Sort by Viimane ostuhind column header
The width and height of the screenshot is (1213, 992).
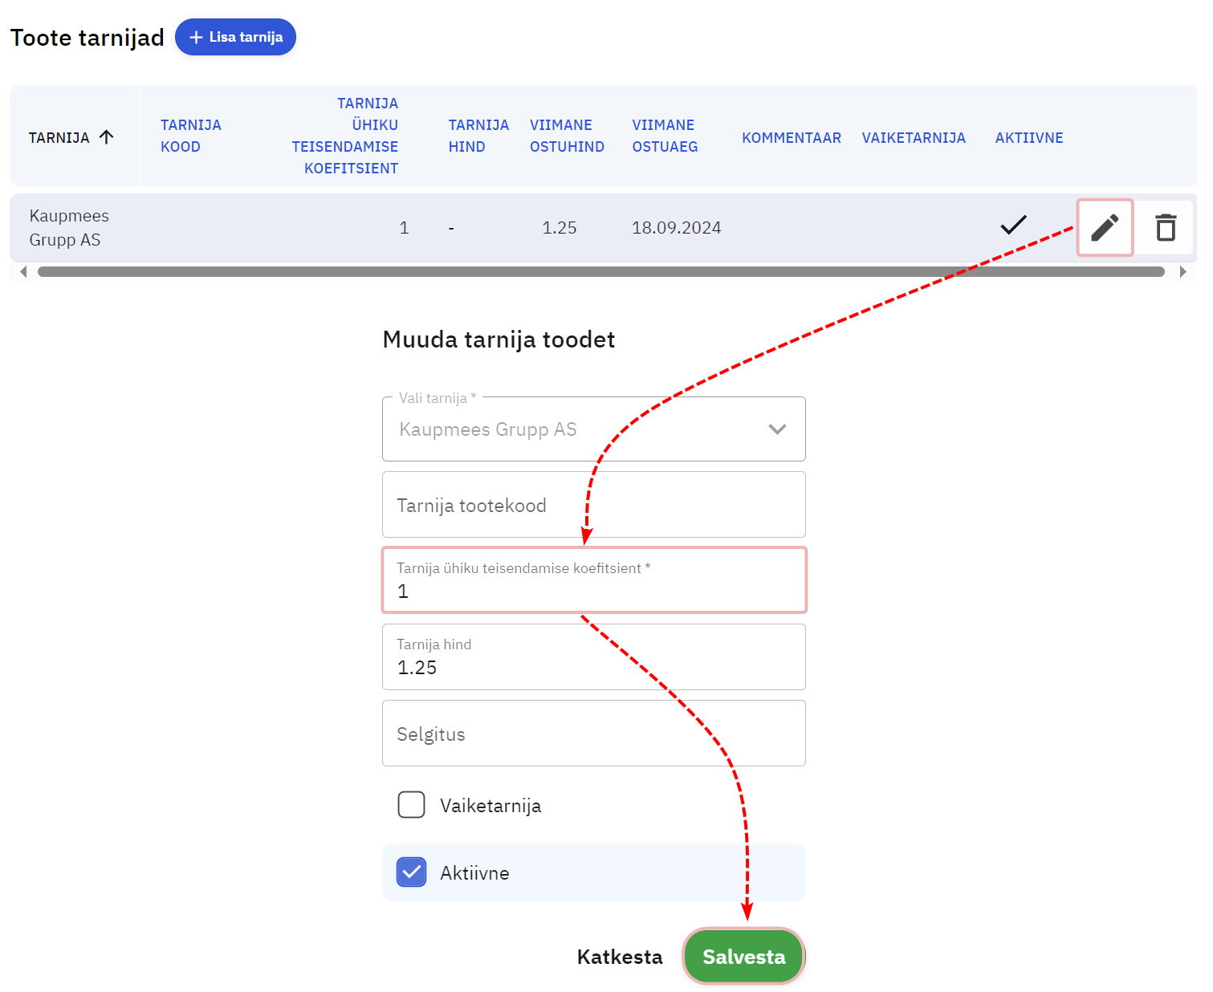click(566, 136)
